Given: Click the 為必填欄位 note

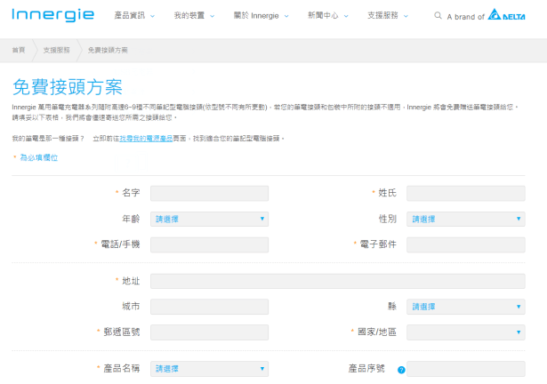Looking at the screenshot, I should click(x=39, y=157).
